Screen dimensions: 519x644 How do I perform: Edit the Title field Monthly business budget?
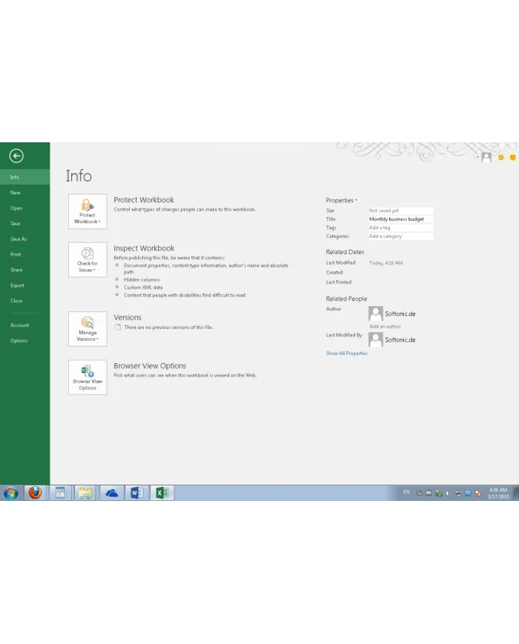click(x=400, y=219)
